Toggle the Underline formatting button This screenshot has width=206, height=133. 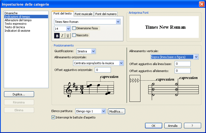[68, 36]
